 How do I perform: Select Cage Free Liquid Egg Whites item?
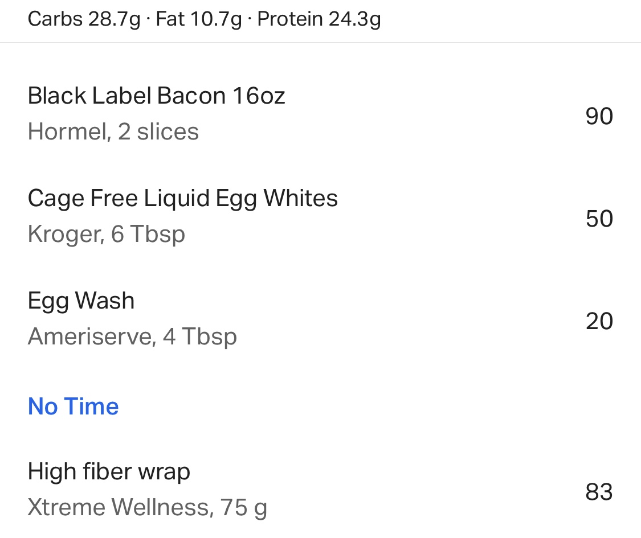[x=182, y=199]
